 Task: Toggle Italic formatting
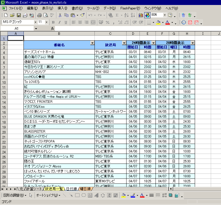pyautogui.click(x=59, y=22)
